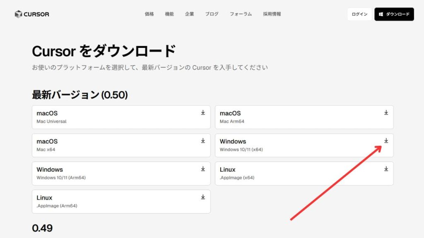The height and width of the screenshot is (238, 424).
Task: Click the download icon on Windows 10/11 (Arm64) card
Action: tap(203, 169)
